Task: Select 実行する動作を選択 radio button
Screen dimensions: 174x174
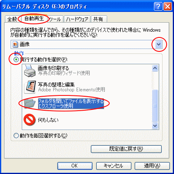Action: point(16,60)
